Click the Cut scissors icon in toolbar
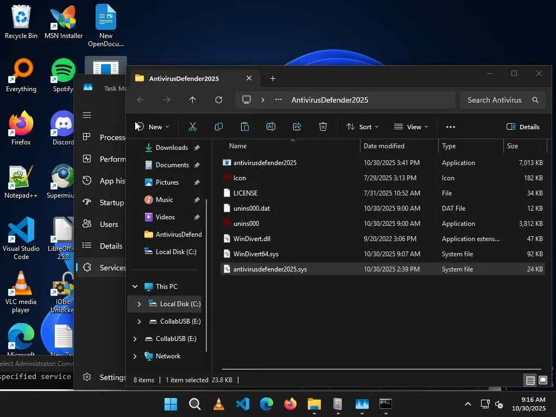Screen dimensions: 556x417 point(192,127)
